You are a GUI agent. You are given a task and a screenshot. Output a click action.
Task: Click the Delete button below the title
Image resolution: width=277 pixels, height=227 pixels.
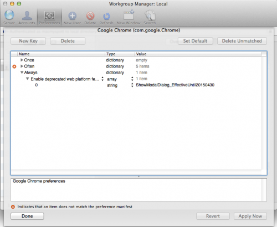(68, 41)
